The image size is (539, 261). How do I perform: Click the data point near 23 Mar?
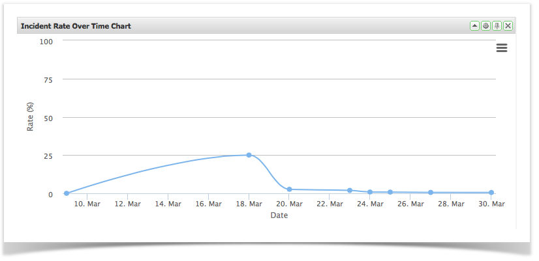(x=350, y=191)
